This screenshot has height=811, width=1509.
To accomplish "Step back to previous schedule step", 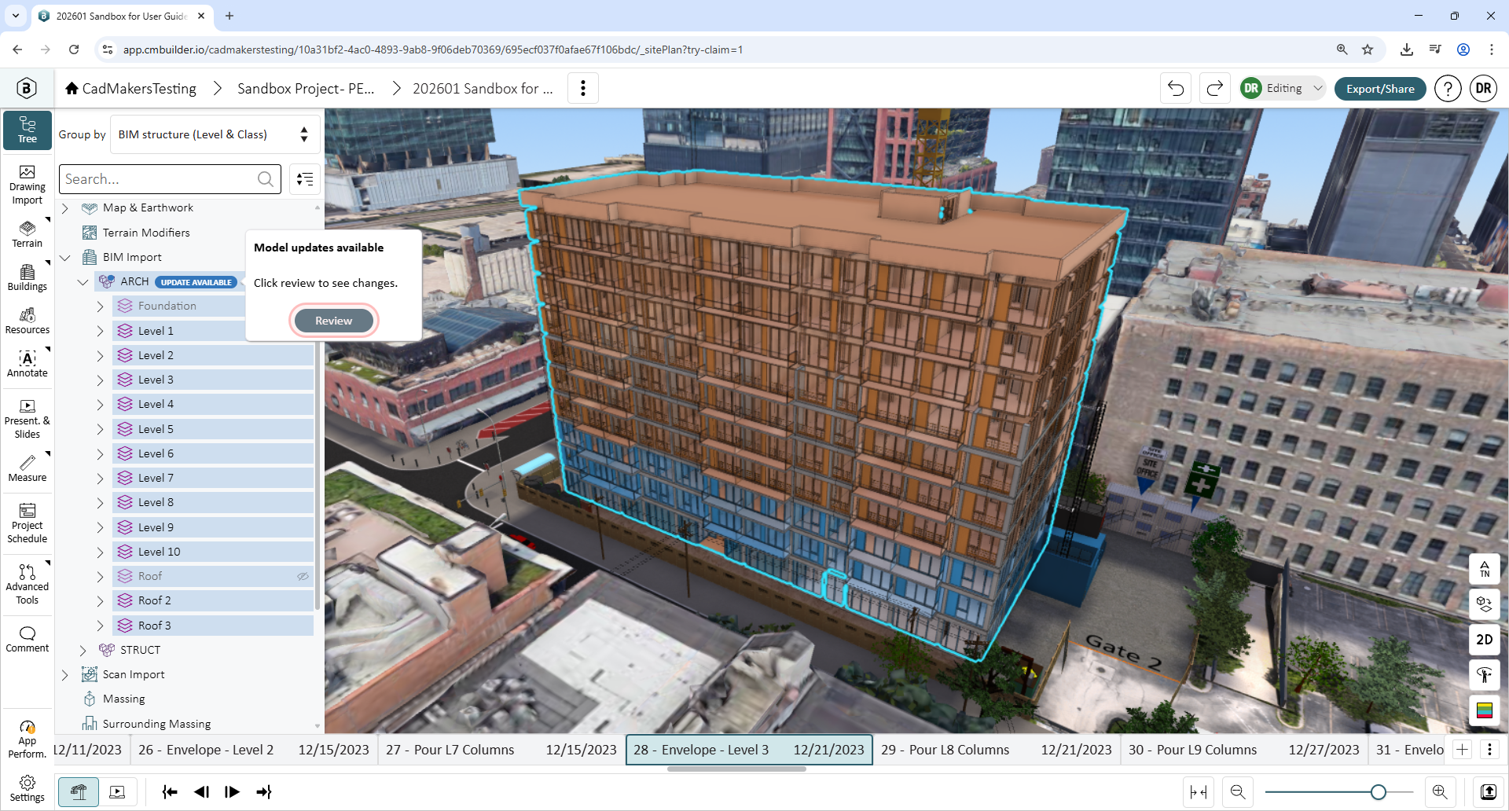I will tap(201, 792).
